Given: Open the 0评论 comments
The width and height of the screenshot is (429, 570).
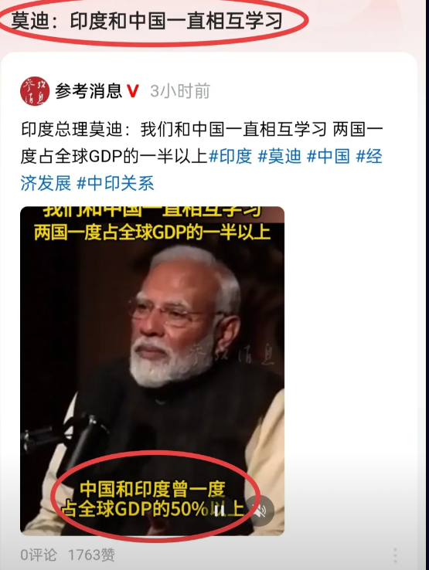Looking at the screenshot, I should tap(39, 555).
